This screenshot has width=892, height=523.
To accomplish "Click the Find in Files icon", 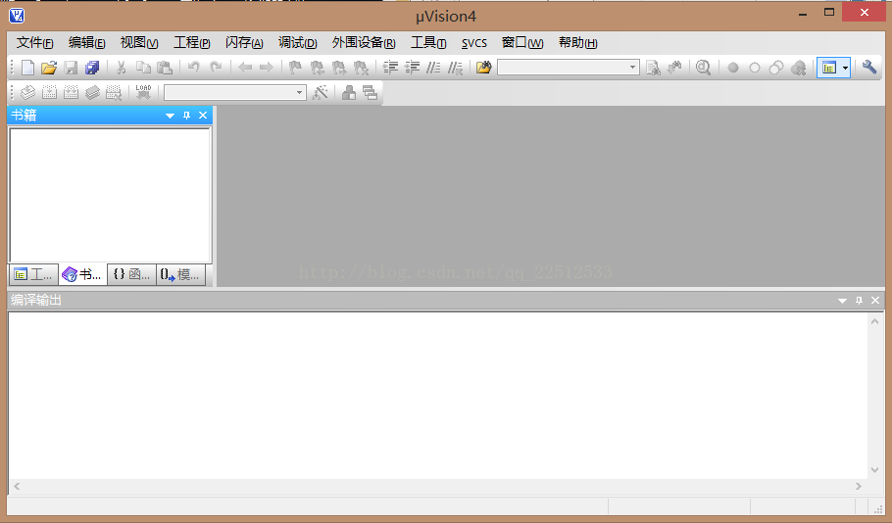I will (483, 68).
